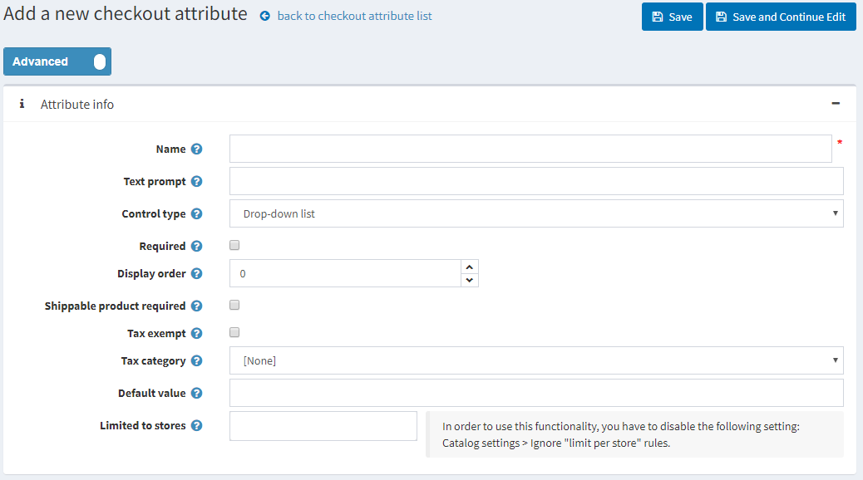
Task: Click the question mark next to Tax category
Action: 198,360
